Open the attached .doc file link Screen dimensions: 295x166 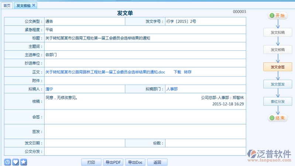tap(105, 72)
